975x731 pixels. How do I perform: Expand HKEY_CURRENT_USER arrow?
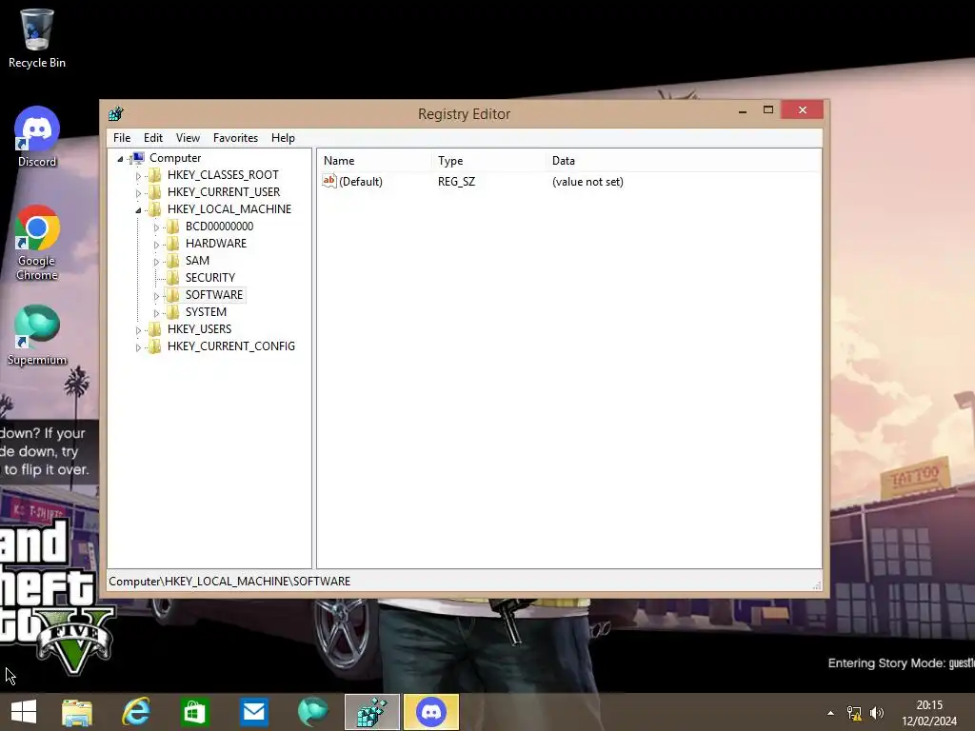pyautogui.click(x=138, y=193)
